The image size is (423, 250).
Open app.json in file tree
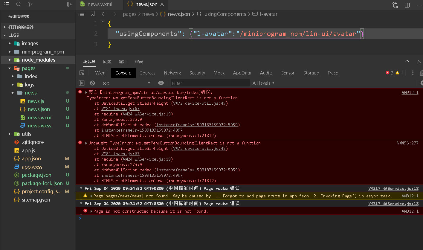(x=31, y=158)
